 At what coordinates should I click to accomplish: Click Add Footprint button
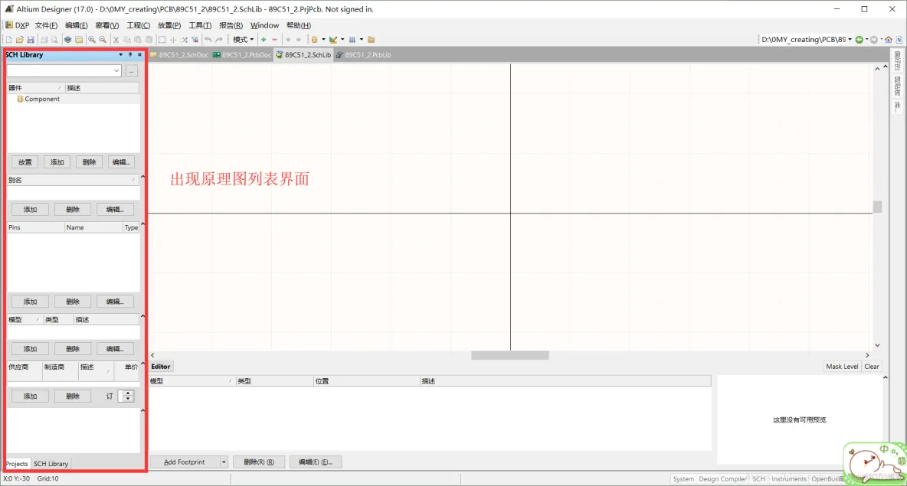tap(185, 462)
